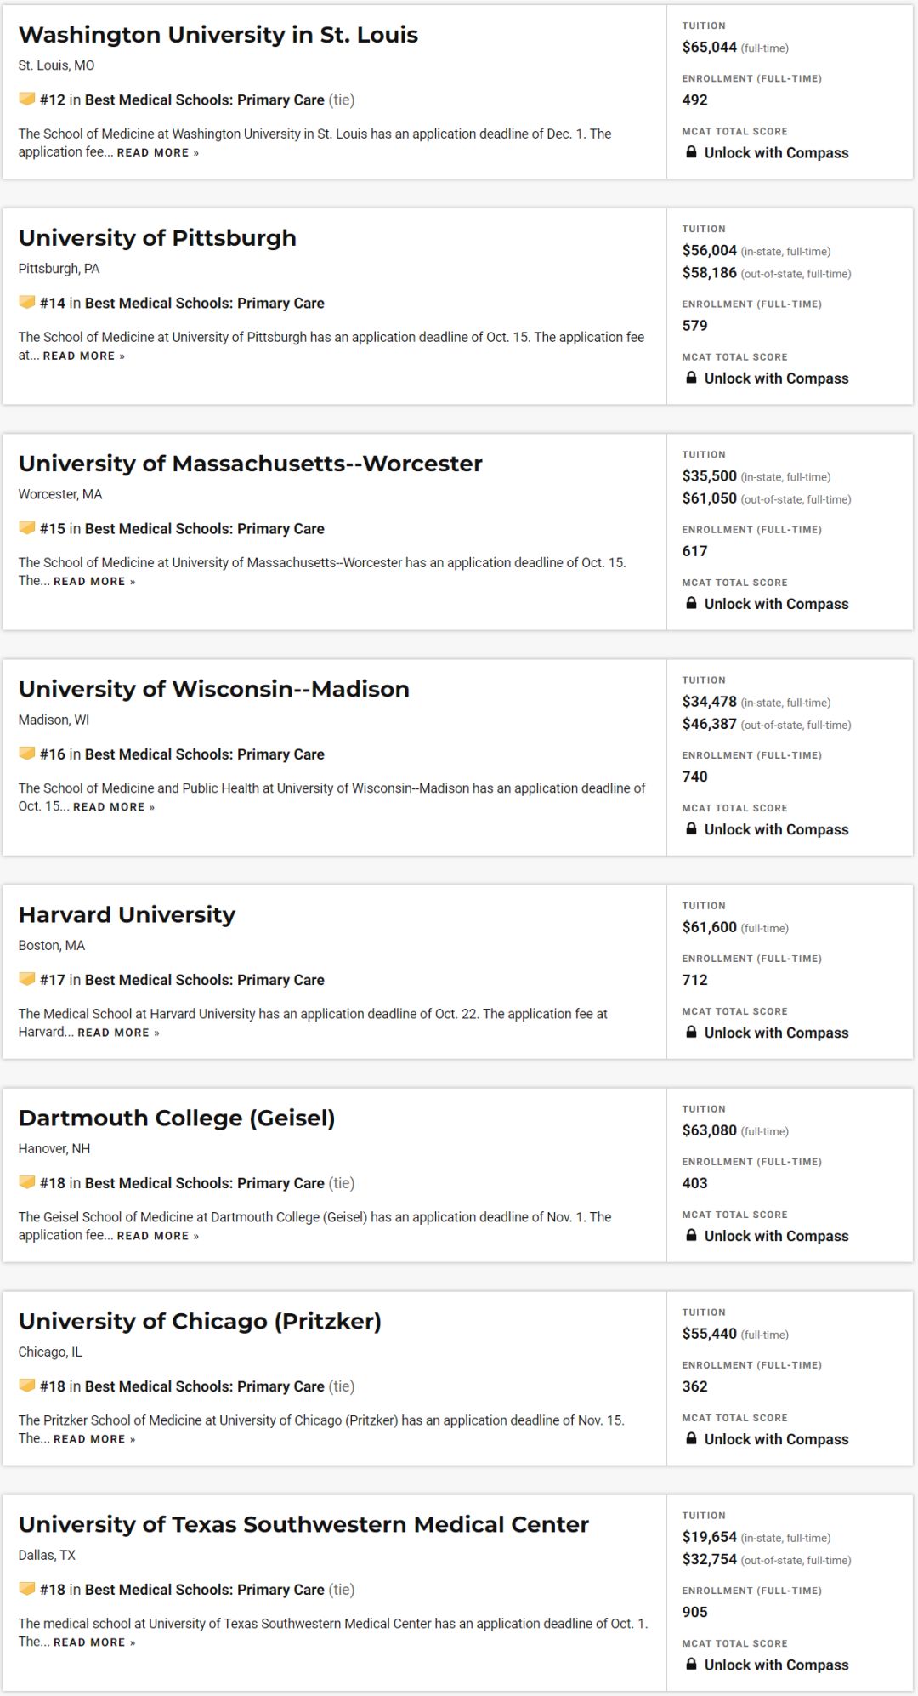Click the lock icon in University of Pittsburgh's MCAT section
This screenshot has width=918, height=1696.
691,378
